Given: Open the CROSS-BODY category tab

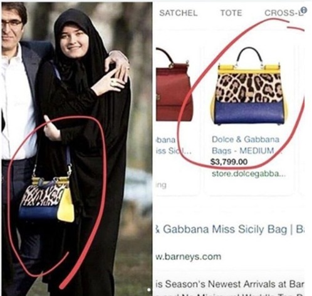Looking at the screenshot, I should tap(283, 13).
